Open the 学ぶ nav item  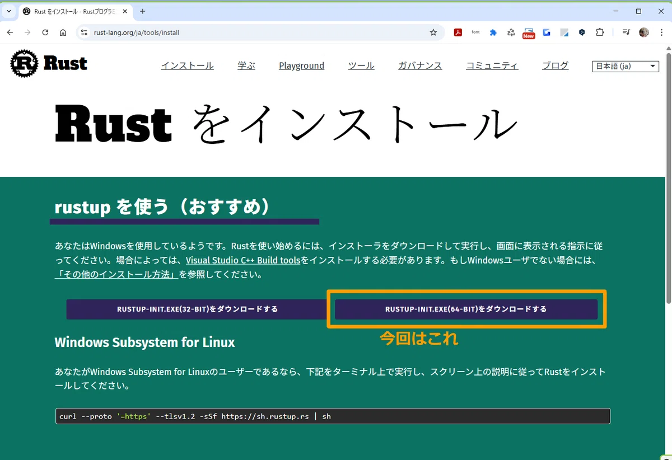(246, 65)
